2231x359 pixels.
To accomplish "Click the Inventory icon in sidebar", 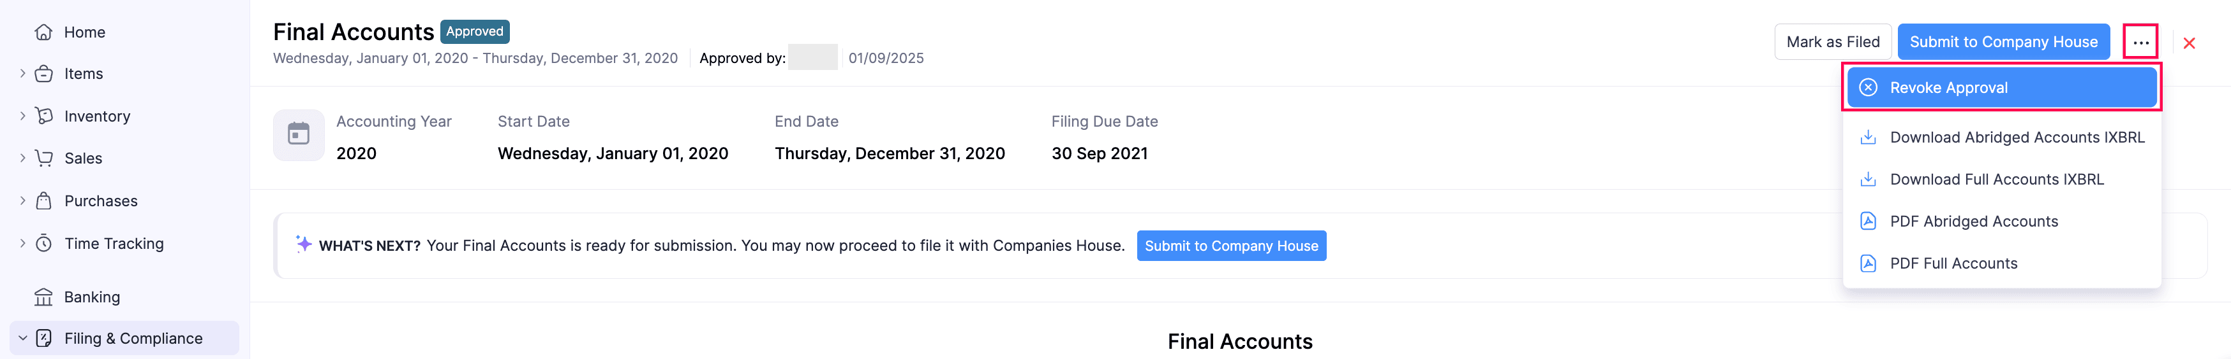I will 43,116.
